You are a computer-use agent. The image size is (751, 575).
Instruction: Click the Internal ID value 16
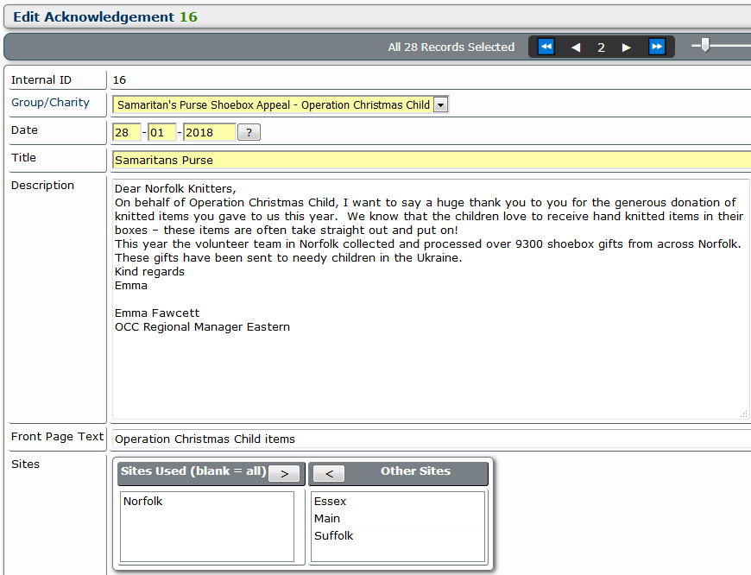[119, 80]
